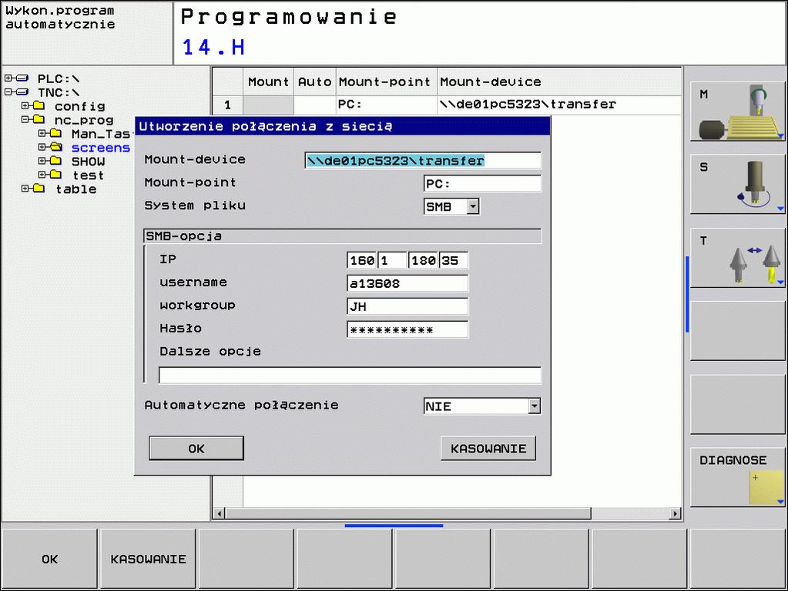Click the first IP octet field 160
Viewport: 788px width, 591px height.
click(x=362, y=261)
